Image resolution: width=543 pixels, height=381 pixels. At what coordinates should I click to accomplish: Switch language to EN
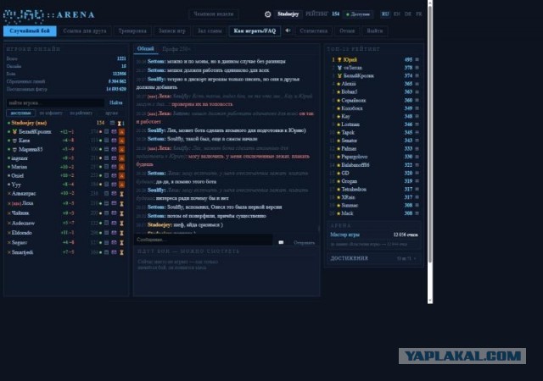coord(397,14)
